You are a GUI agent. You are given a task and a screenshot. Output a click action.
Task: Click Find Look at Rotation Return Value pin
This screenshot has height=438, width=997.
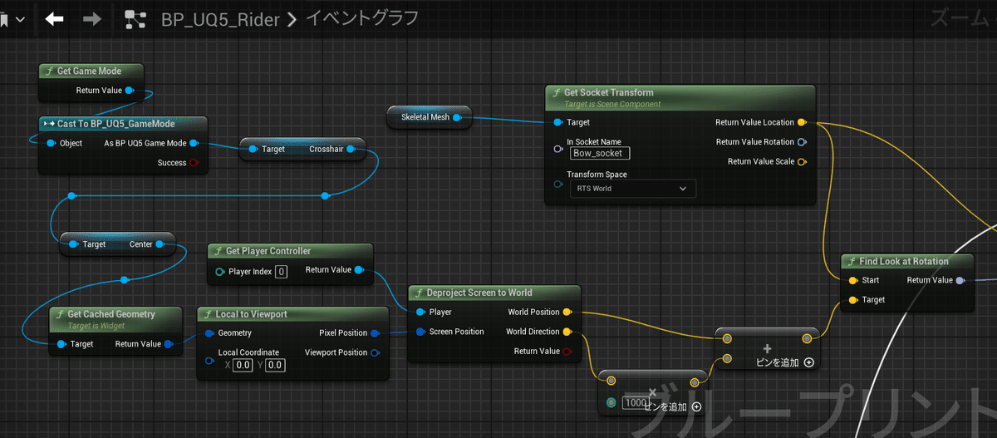960,280
